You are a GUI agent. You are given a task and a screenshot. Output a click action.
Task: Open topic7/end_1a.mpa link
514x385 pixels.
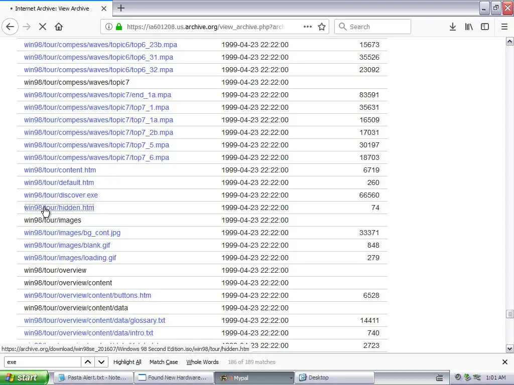pos(97,95)
